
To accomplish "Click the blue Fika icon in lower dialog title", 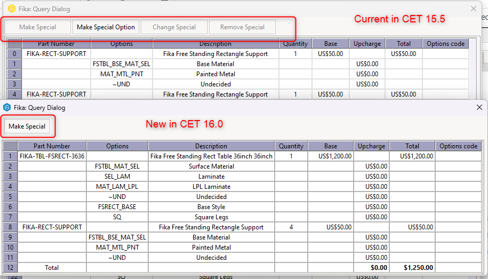I will tap(7, 107).
